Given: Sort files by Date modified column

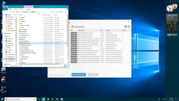Looking at the screenshot, I should coord(47,15).
